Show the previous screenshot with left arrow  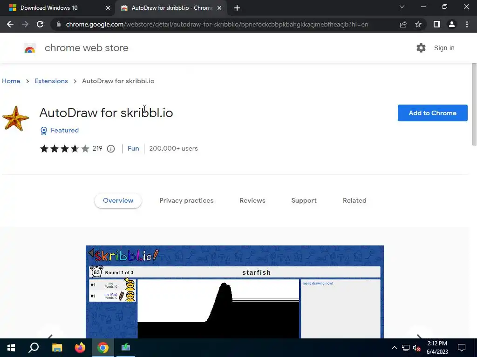(50, 336)
